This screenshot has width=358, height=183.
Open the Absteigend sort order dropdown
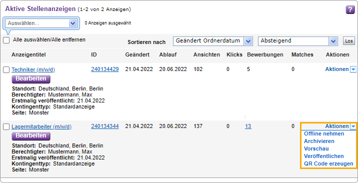tap(297, 41)
